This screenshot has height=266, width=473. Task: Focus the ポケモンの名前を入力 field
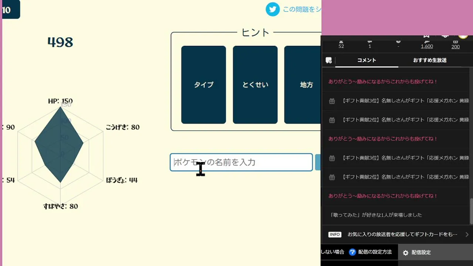(241, 162)
